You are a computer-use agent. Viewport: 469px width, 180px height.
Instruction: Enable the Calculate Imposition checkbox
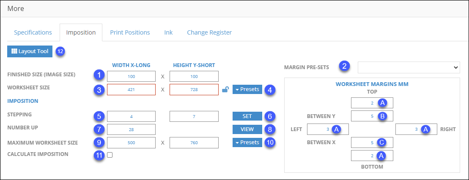click(x=110, y=155)
